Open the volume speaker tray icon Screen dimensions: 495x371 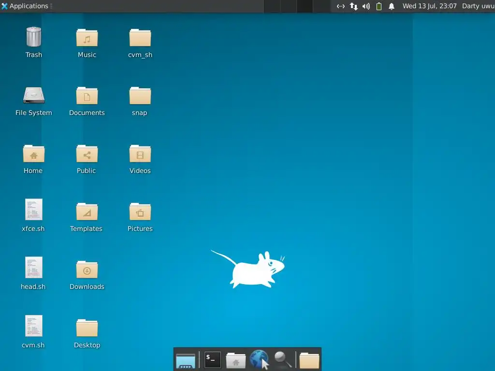[366, 6]
